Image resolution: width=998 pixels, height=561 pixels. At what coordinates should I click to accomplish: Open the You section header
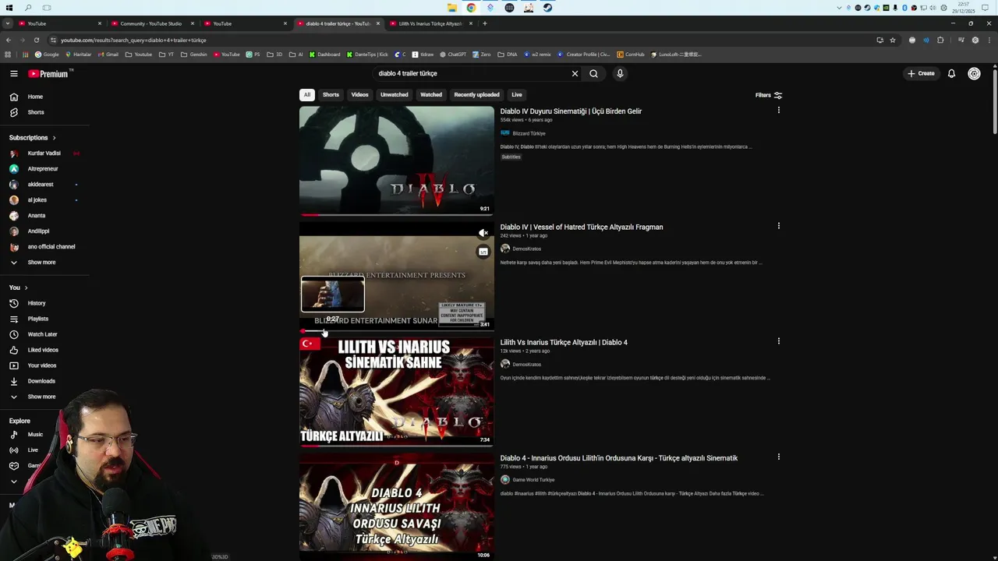click(x=19, y=288)
